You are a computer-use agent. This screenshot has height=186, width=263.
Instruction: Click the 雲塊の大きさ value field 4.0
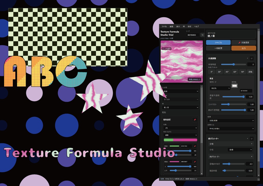coord(250,164)
